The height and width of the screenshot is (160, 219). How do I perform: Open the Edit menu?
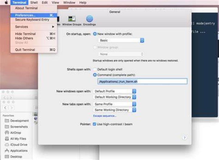point(44,2)
